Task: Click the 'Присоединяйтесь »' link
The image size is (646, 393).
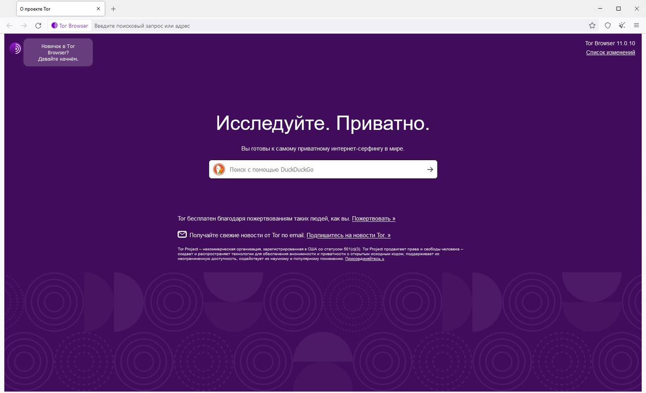Action: click(364, 258)
